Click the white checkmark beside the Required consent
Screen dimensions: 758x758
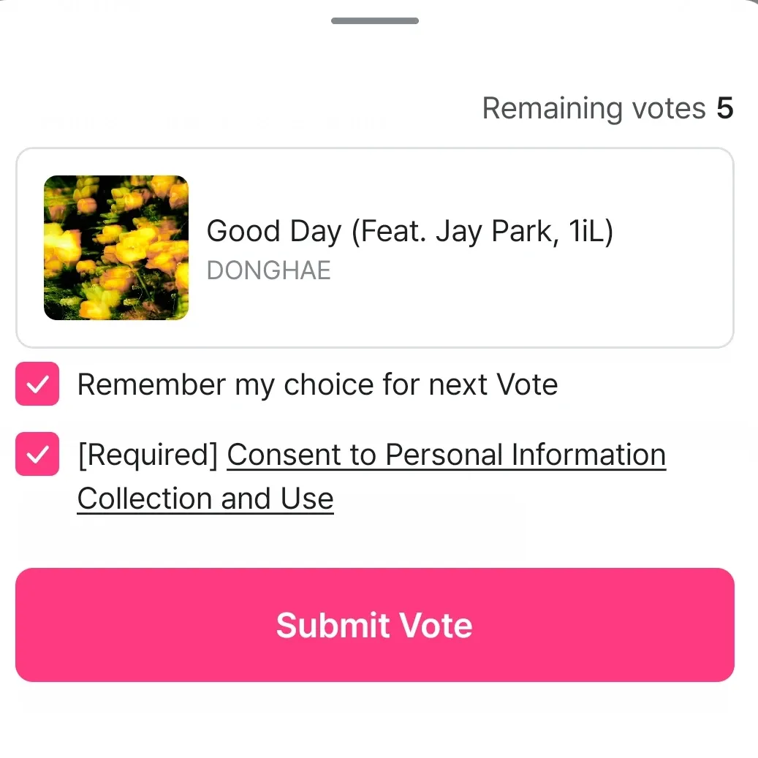pyautogui.click(x=37, y=455)
